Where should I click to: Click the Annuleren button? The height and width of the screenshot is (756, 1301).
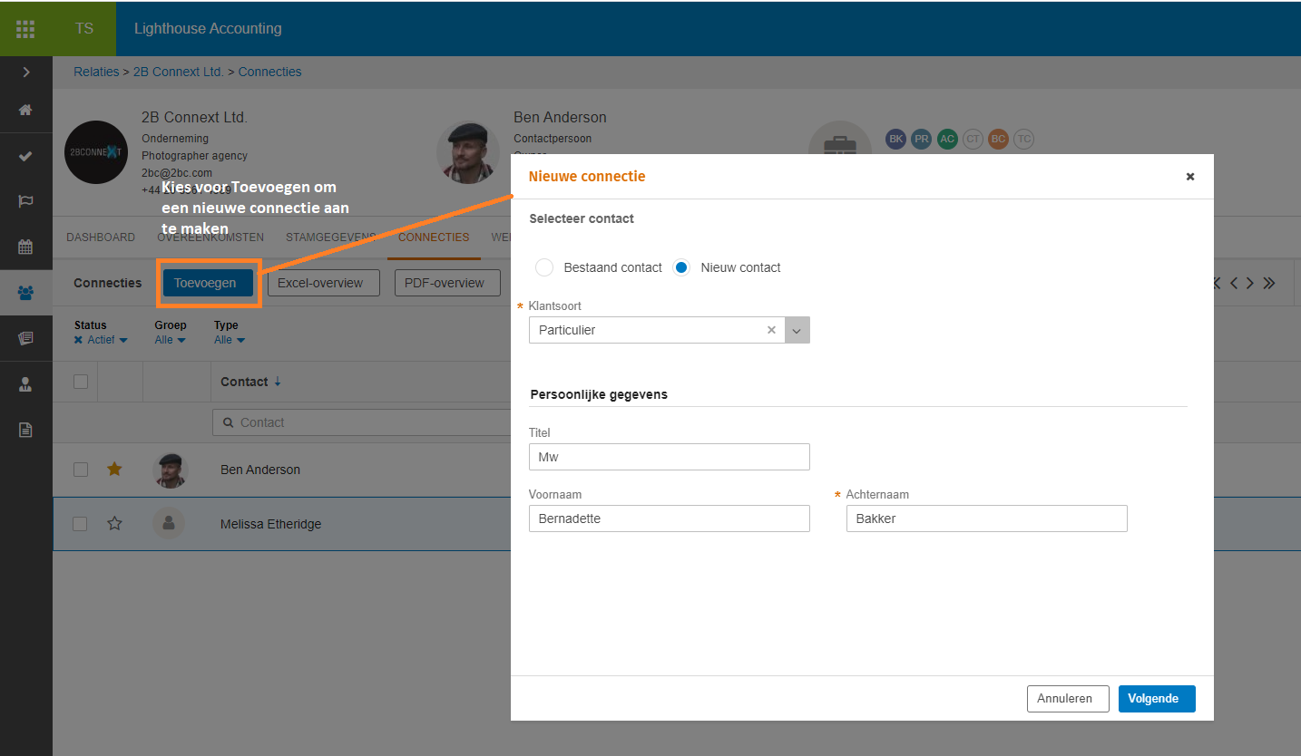pyautogui.click(x=1067, y=699)
